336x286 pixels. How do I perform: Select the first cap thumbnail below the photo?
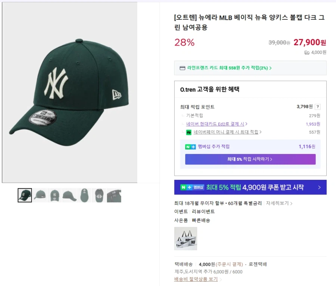(x=25, y=196)
